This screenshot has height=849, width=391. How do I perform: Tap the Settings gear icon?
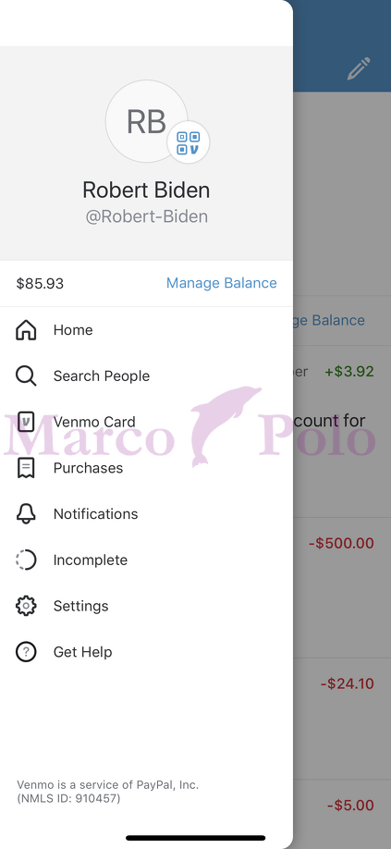pyautogui.click(x=26, y=606)
